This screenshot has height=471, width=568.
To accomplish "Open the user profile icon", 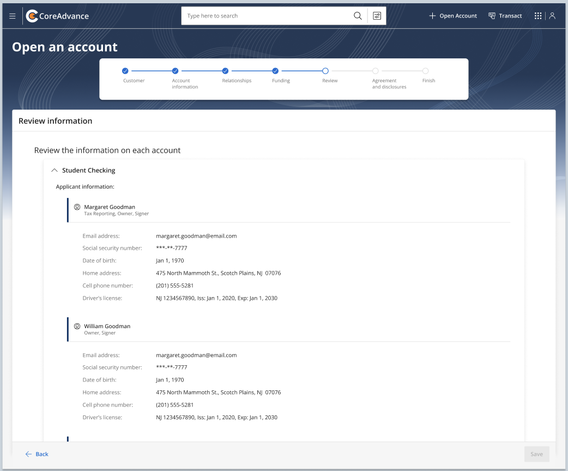I will pos(552,16).
